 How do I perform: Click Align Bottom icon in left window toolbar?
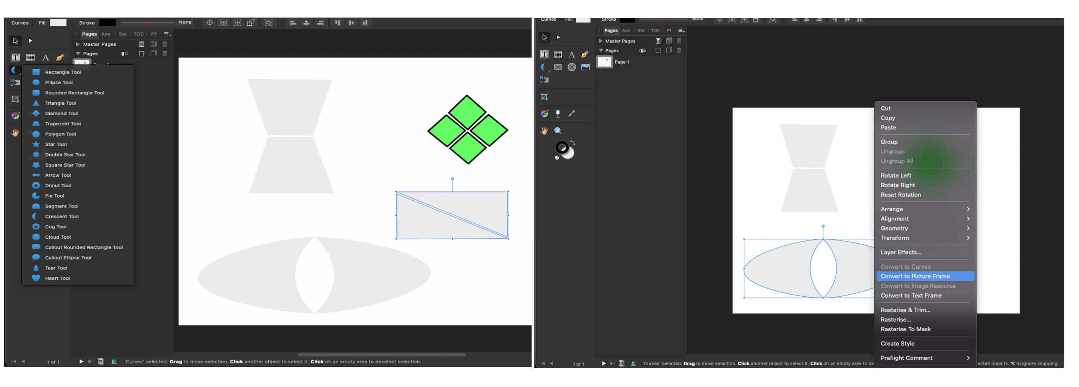[365, 23]
